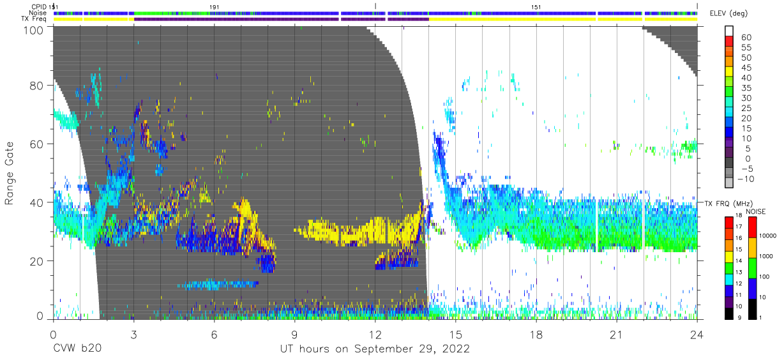Click the '100' tick on Range Gate axis
This screenshot has height=362, width=784.
(35, 30)
